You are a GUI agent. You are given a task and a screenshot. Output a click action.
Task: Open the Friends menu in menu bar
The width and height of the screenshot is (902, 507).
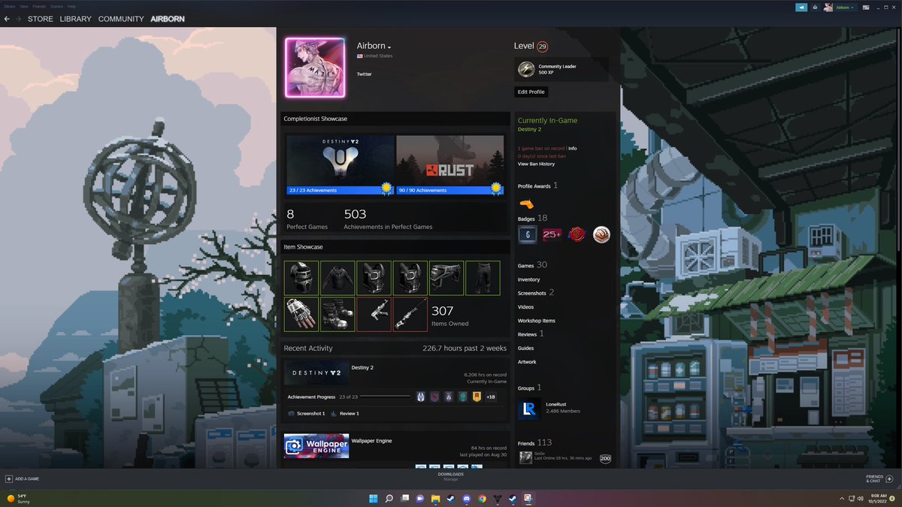(40, 6)
